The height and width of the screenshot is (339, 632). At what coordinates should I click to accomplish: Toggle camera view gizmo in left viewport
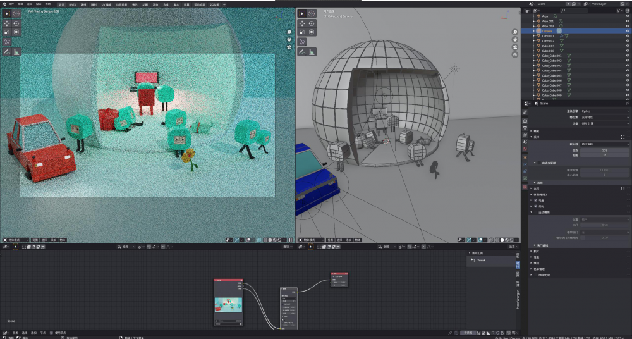[289, 47]
